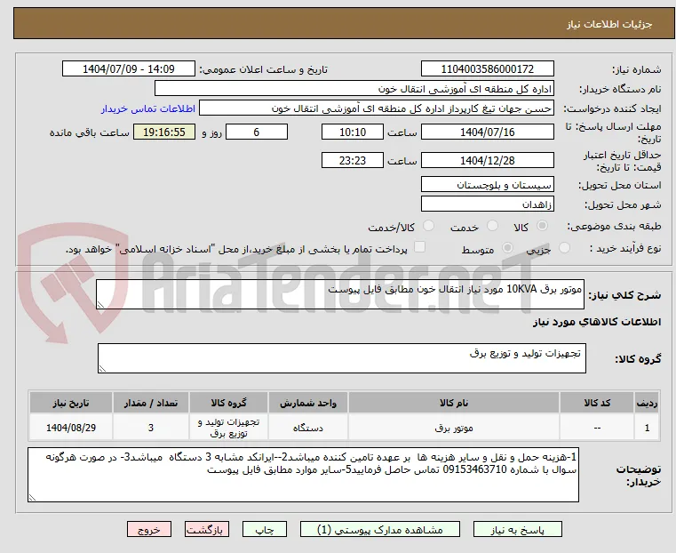Click the deadline time field 10:10

tap(353, 132)
